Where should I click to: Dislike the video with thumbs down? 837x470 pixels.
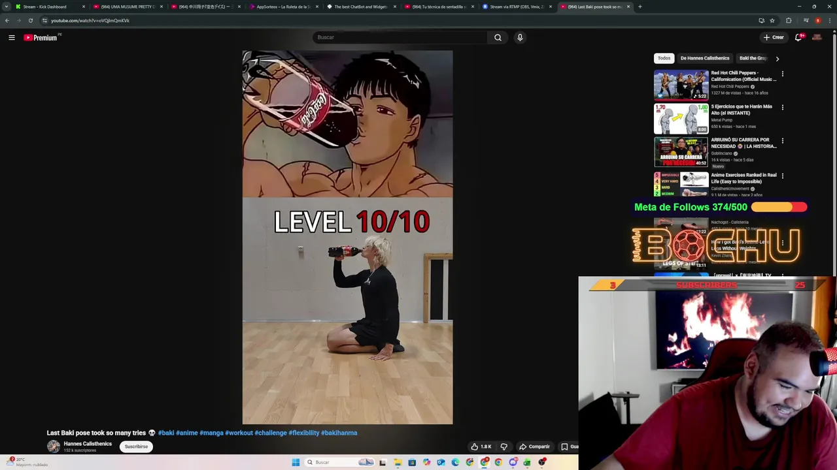(x=504, y=446)
